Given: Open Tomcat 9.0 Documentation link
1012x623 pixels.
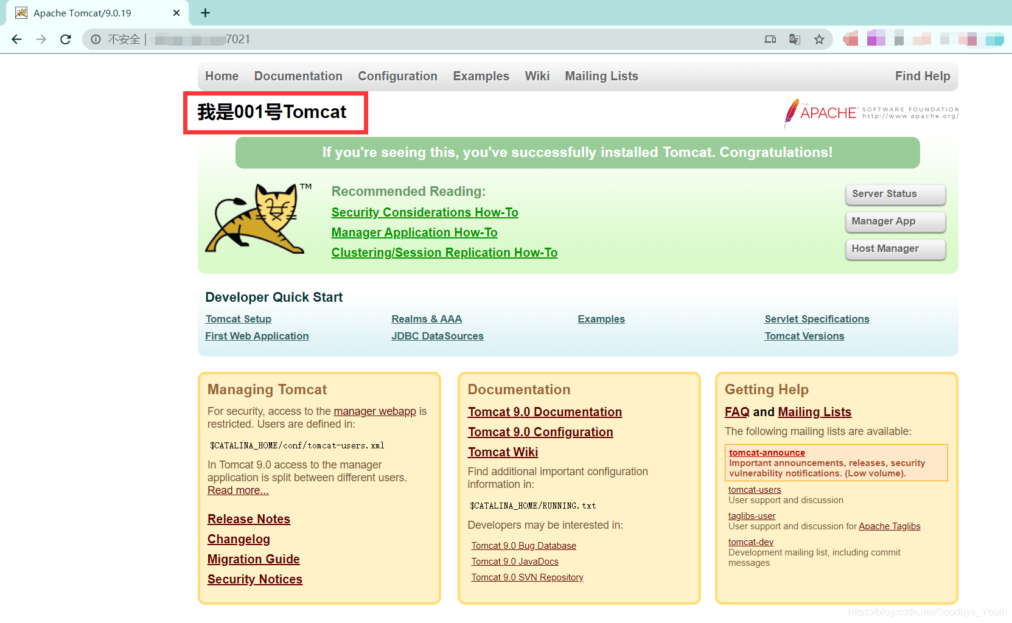Looking at the screenshot, I should [x=545, y=412].
